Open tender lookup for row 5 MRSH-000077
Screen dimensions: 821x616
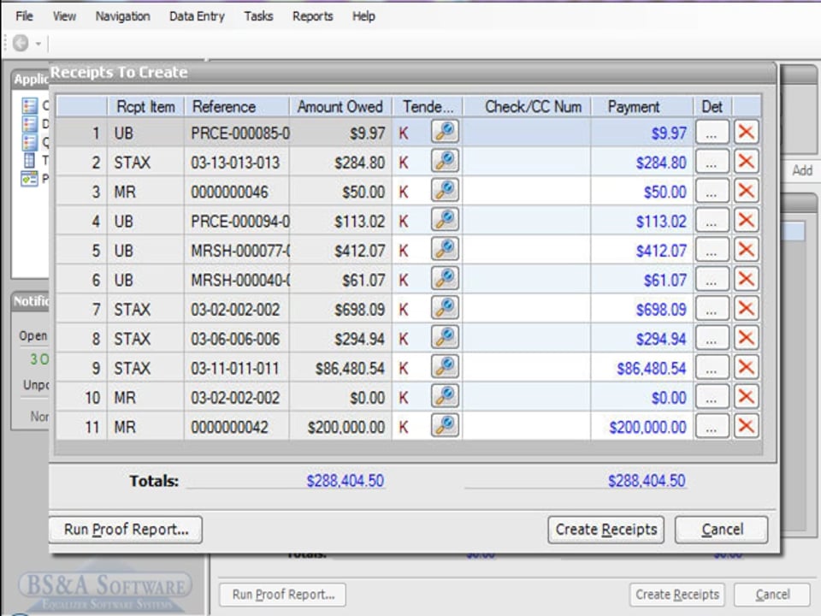coord(445,250)
